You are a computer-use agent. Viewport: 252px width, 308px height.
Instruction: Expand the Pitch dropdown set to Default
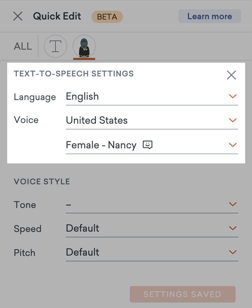[x=152, y=252]
